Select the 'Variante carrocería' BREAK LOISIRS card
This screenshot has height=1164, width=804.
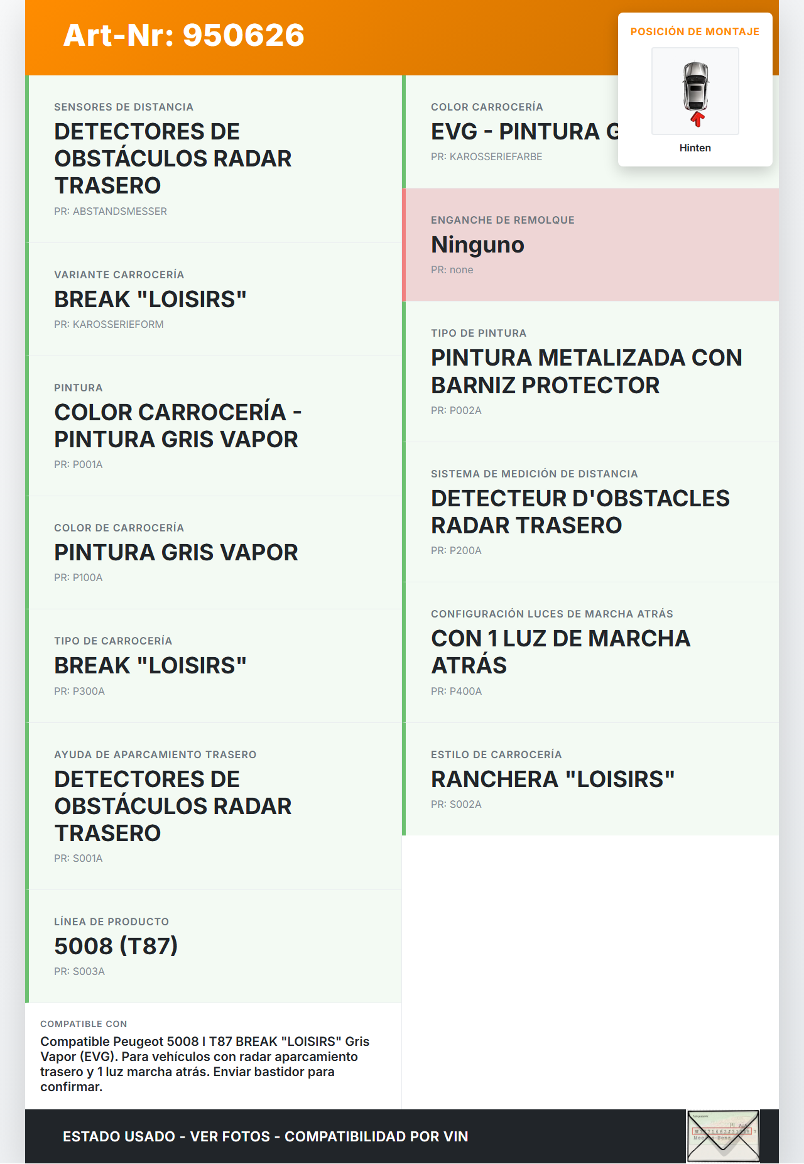214,300
